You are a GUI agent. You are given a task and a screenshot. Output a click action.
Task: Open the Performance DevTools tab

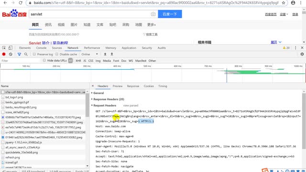pyautogui.click(x=92, y=48)
